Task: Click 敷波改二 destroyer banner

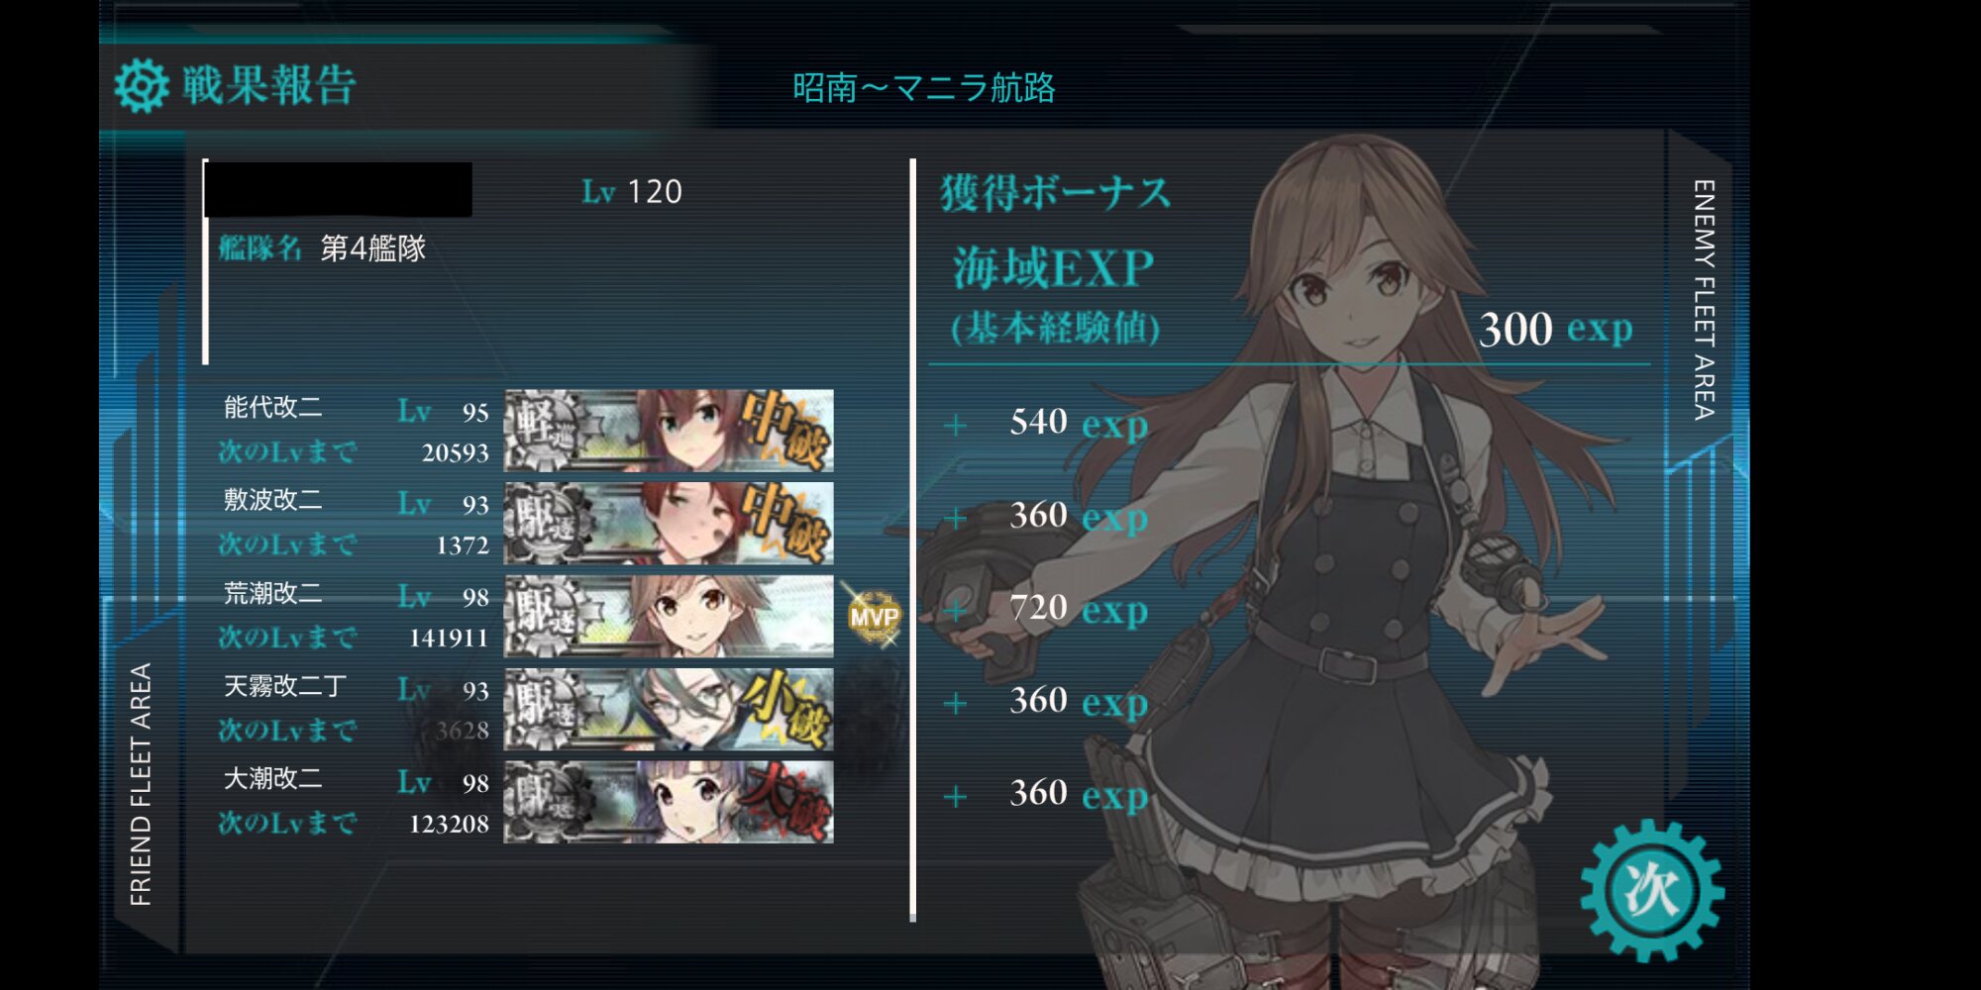Action: tap(669, 523)
